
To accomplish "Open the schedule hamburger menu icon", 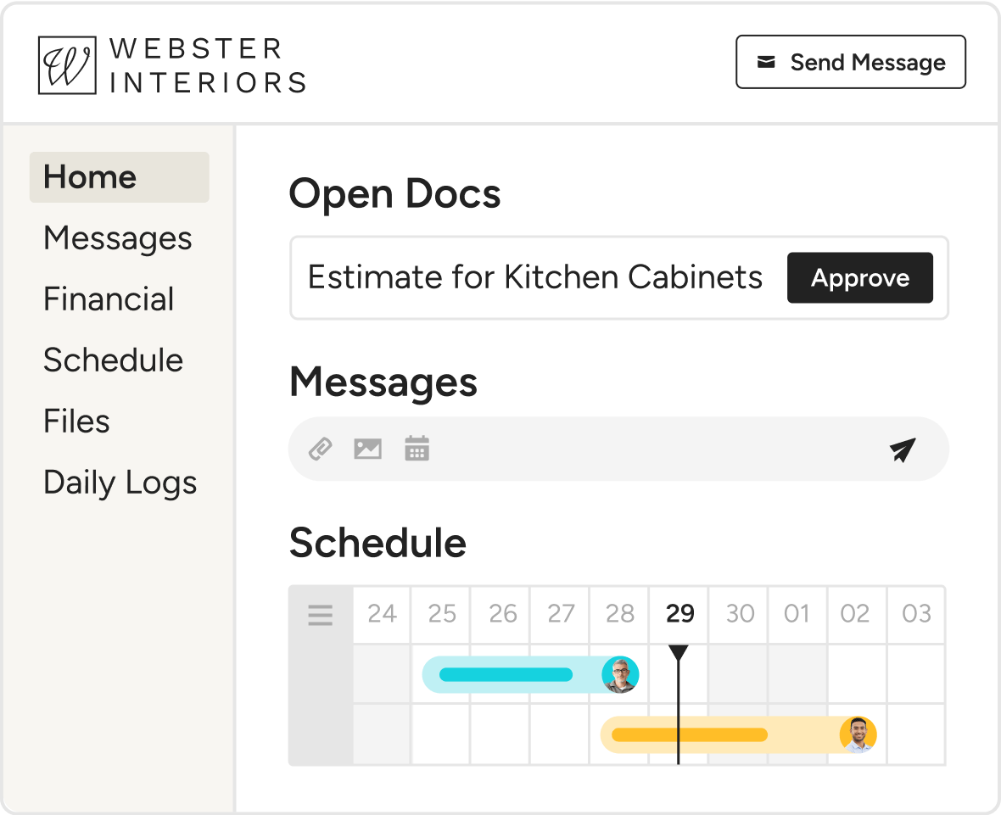I will [x=321, y=615].
